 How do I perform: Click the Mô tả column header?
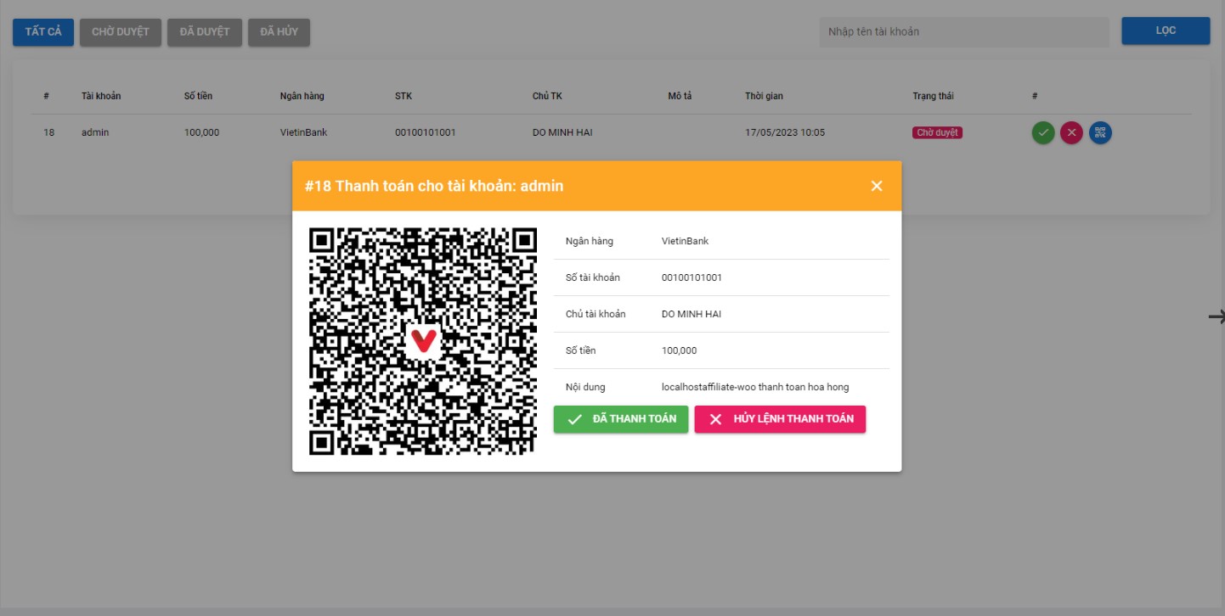(x=680, y=96)
